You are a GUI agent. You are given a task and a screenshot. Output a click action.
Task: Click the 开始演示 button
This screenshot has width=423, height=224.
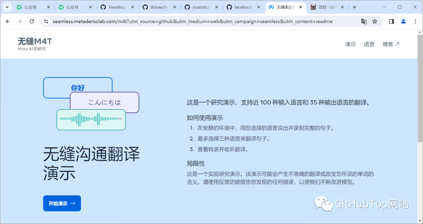[x=62, y=203]
